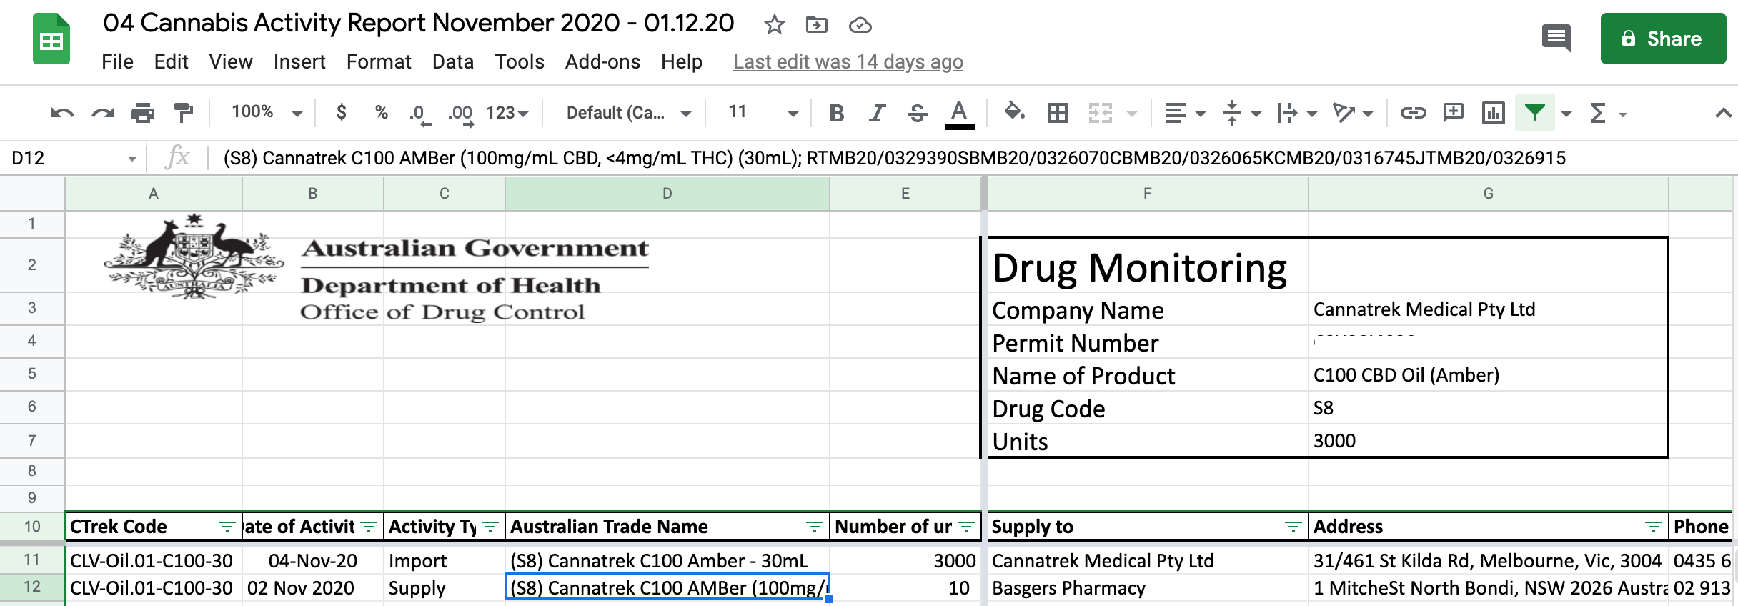Viewport: 1738px width, 606px height.
Task: Click the merge cells icon
Action: (1101, 113)
